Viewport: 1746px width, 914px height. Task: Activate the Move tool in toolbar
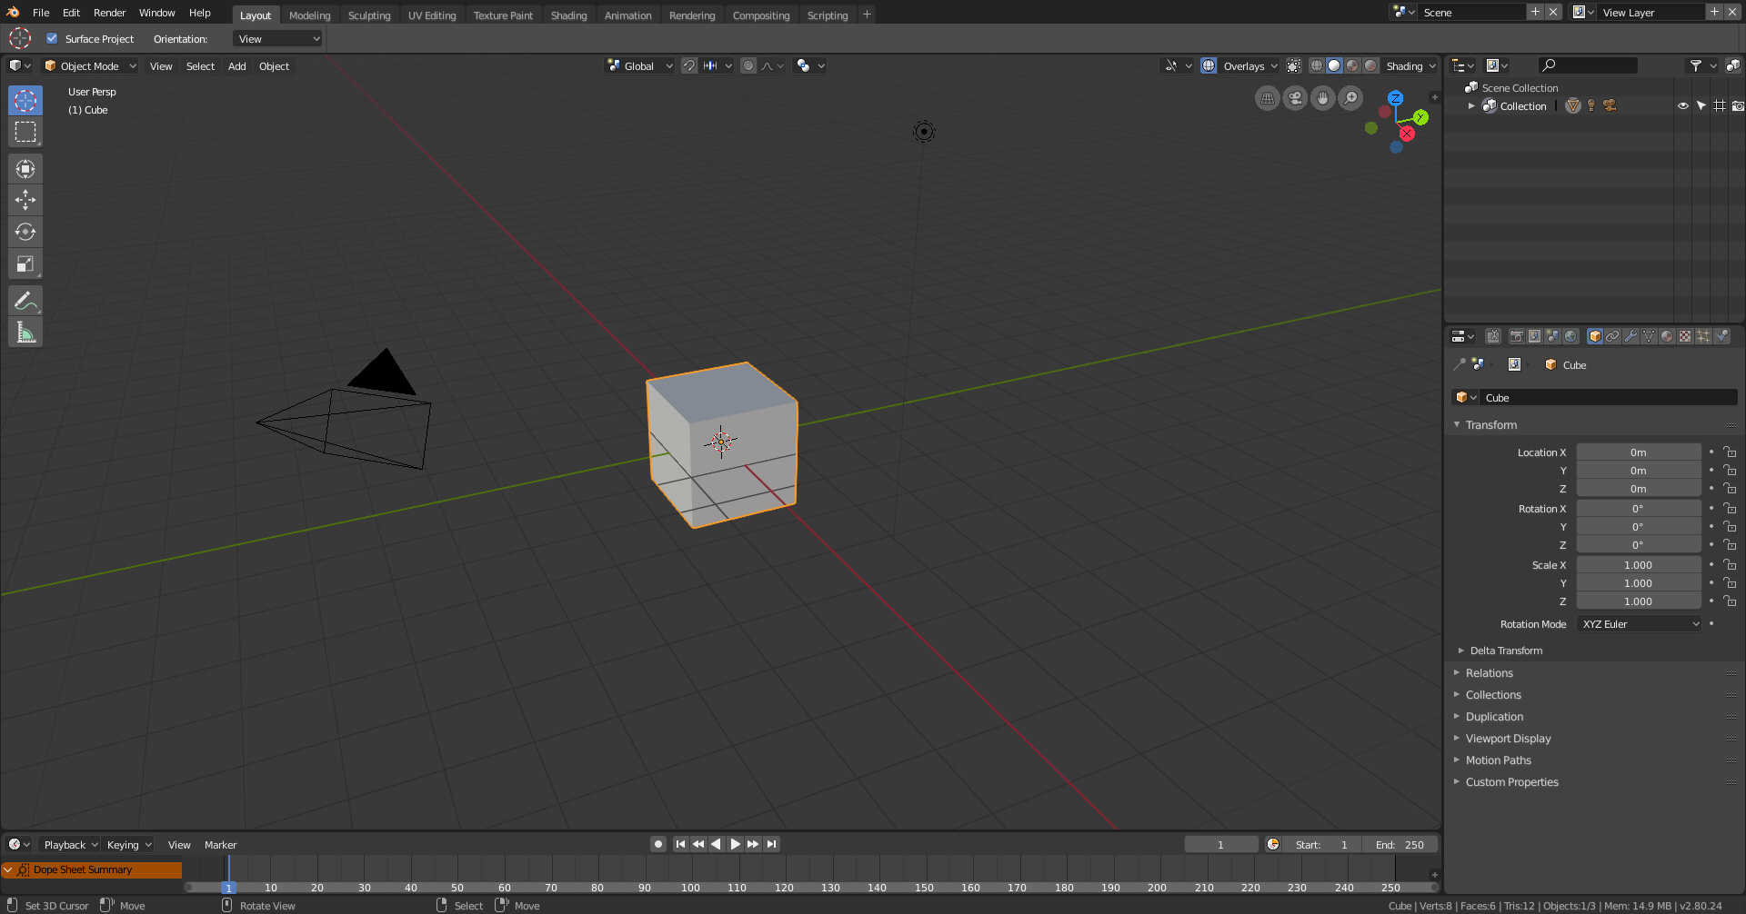(x=25, y=200)
